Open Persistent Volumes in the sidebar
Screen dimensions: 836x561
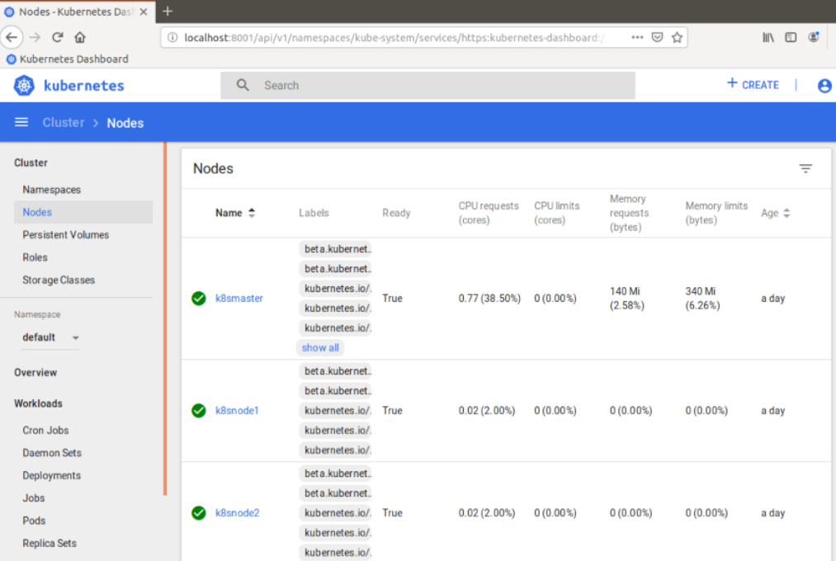click(65, 235)
